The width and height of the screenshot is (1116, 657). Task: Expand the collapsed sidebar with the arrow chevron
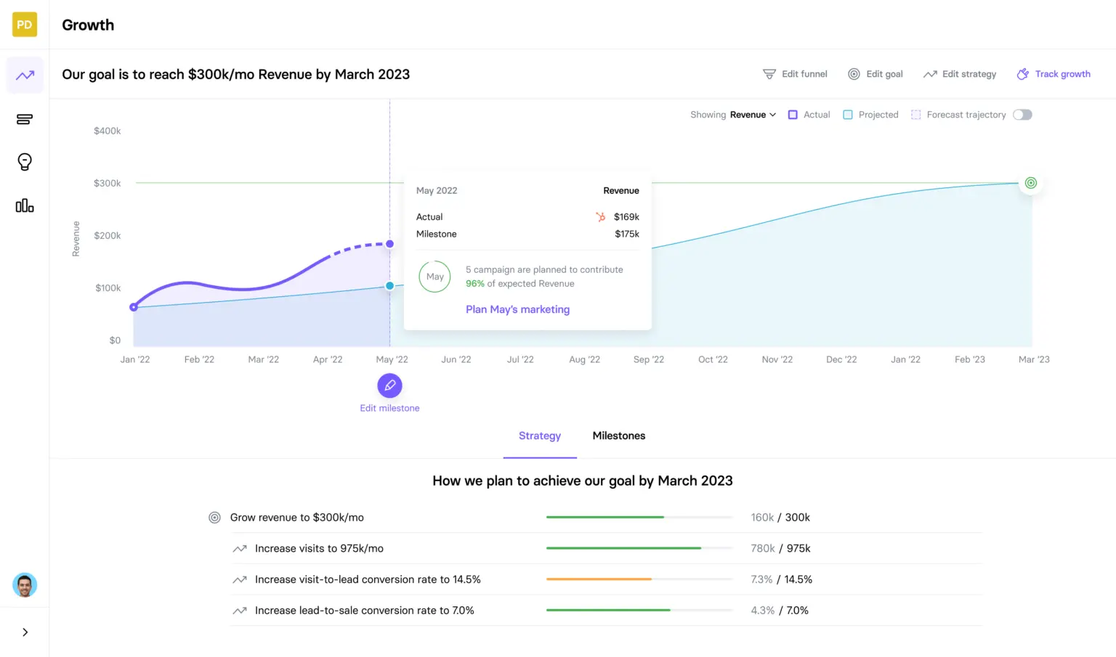[24, 632]
